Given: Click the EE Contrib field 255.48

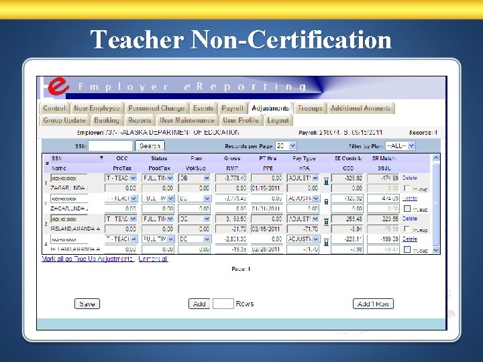Looking at the screenshot, I should point(347,219).
